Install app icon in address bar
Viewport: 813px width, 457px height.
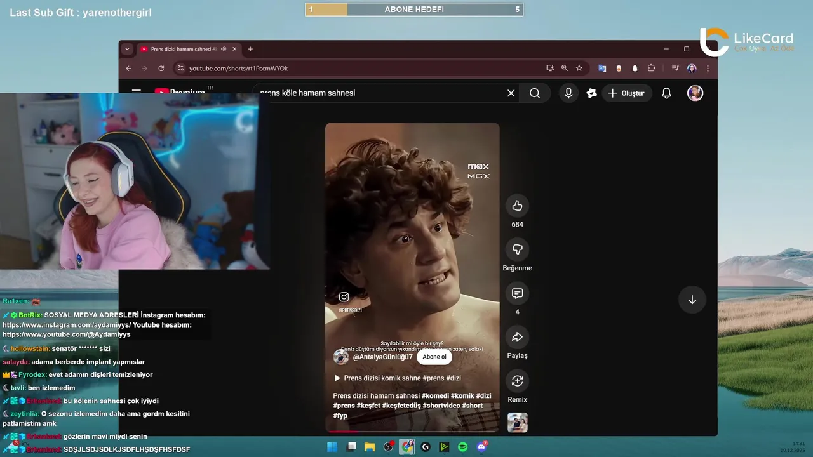point(550,68)
